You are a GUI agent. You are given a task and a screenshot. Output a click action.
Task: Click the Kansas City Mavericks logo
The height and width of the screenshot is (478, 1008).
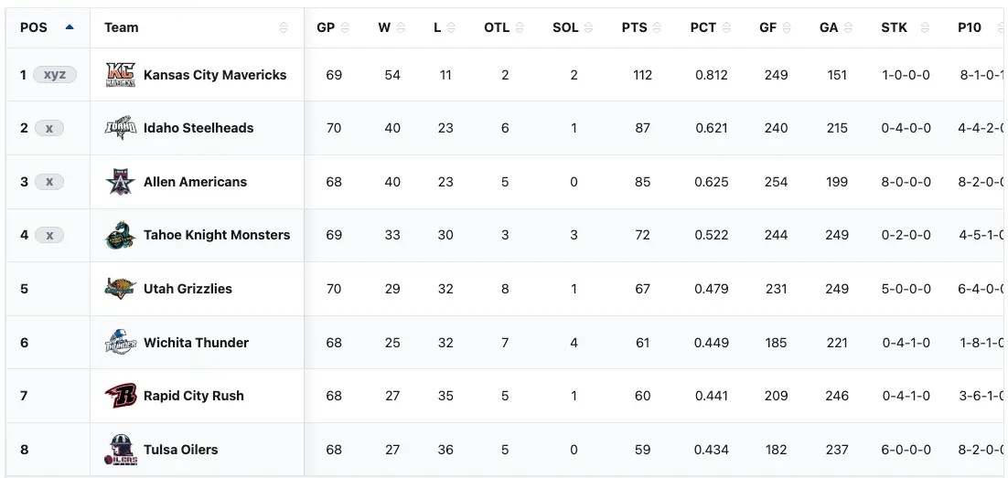(121, 75)
